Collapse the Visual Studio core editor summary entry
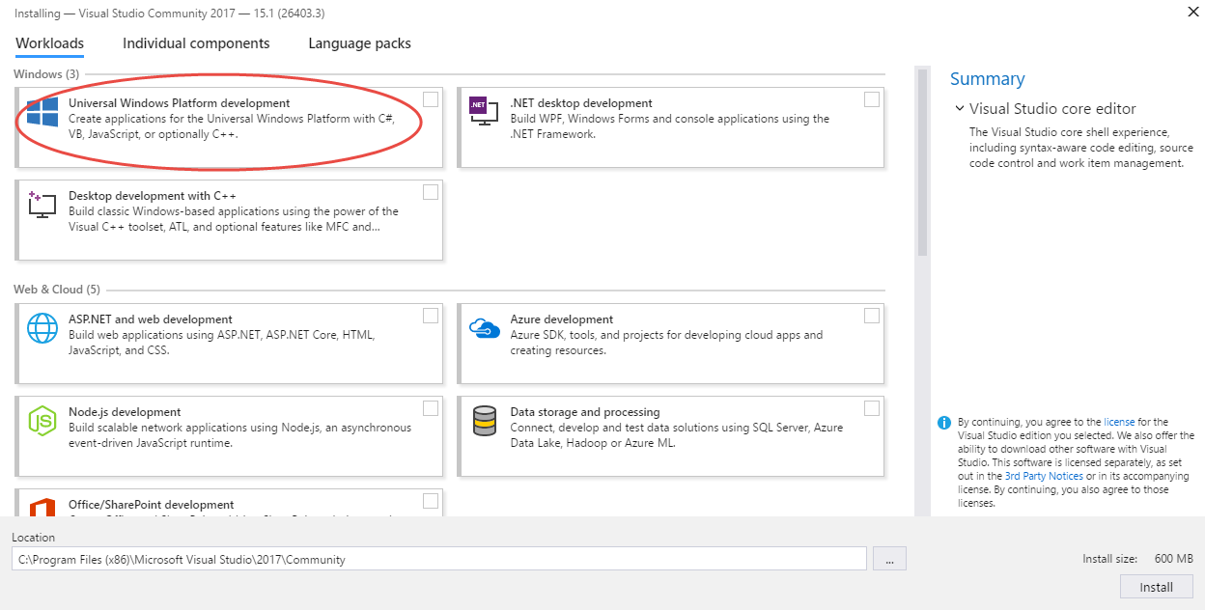Screen dimensions: 1205x610 (959, 109)
